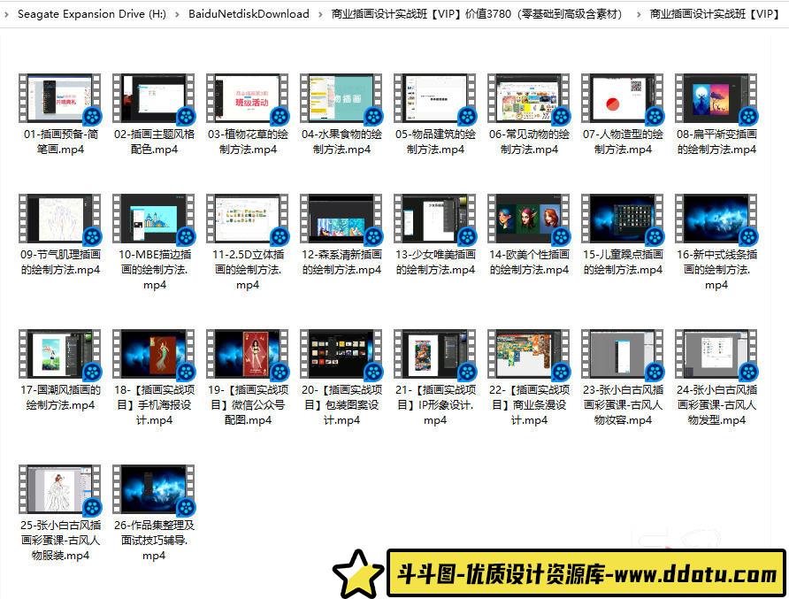Select the 12-森系清新插画 file name label
This screenshot has width=789, height=599.
pos(341,262)
